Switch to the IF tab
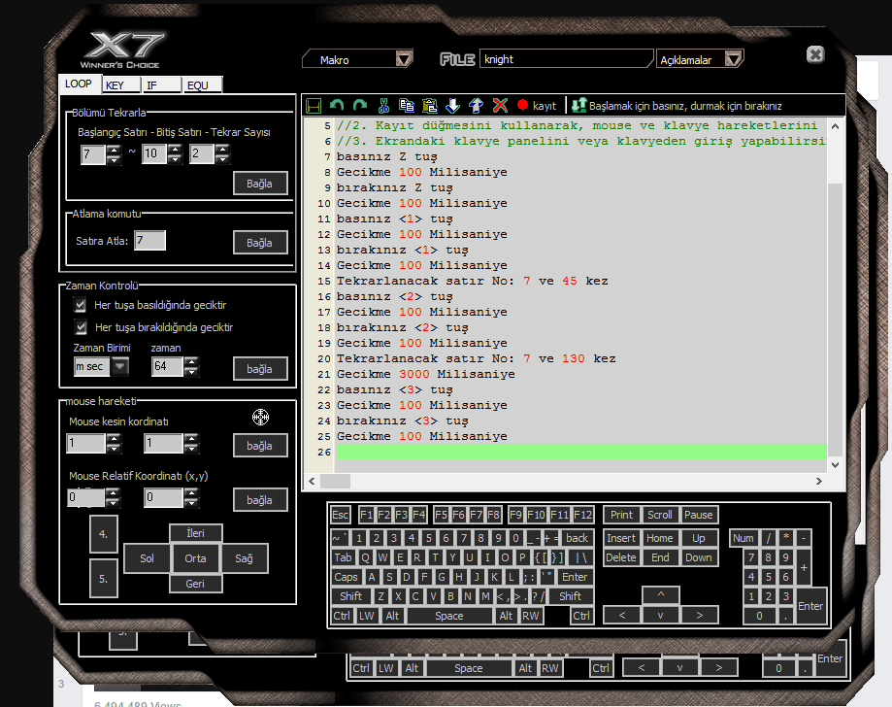892x707 pixels. tap(161, 85)
